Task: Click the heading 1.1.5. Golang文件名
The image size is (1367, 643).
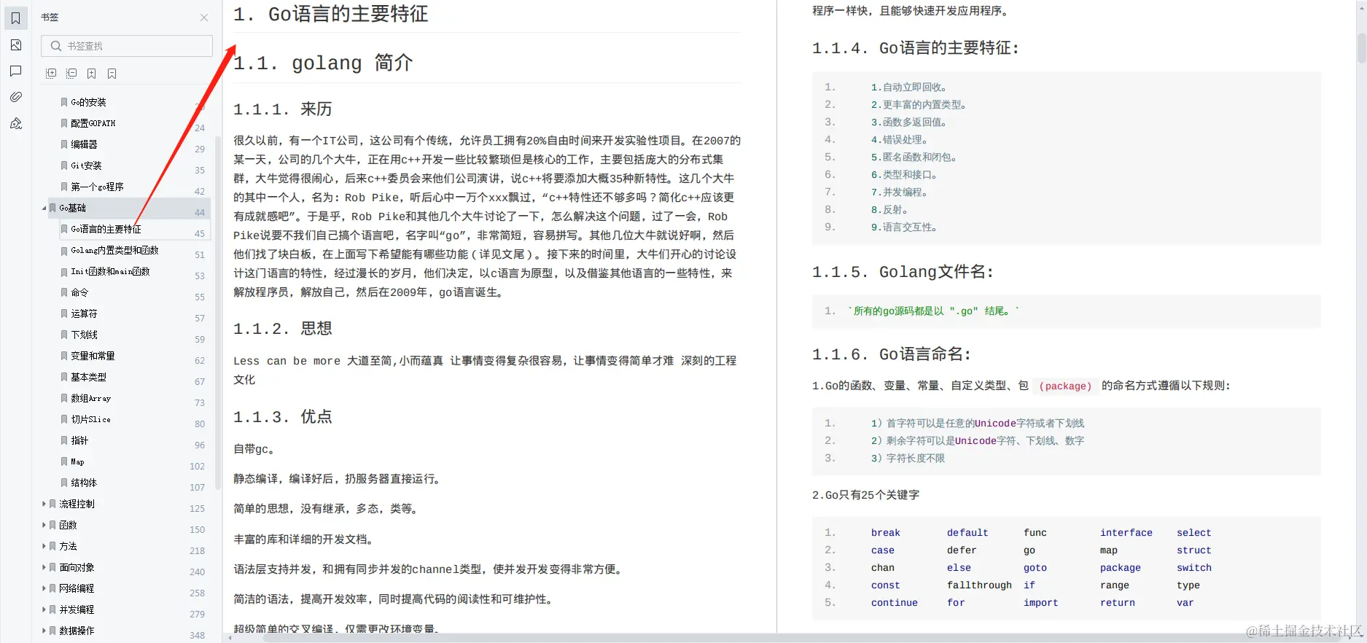Action: [x=903, y=272]
